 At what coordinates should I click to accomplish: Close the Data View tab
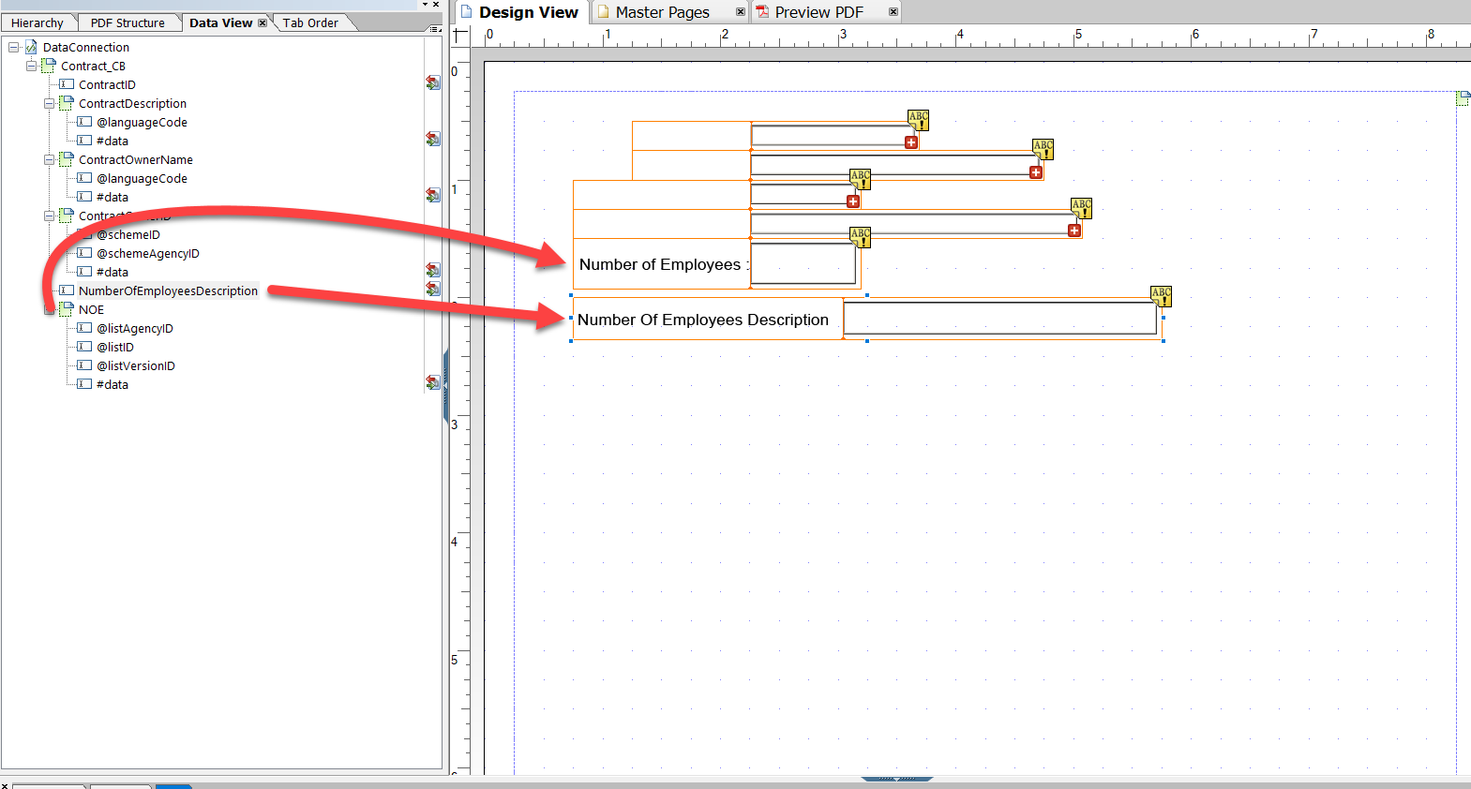pos(263,22)
